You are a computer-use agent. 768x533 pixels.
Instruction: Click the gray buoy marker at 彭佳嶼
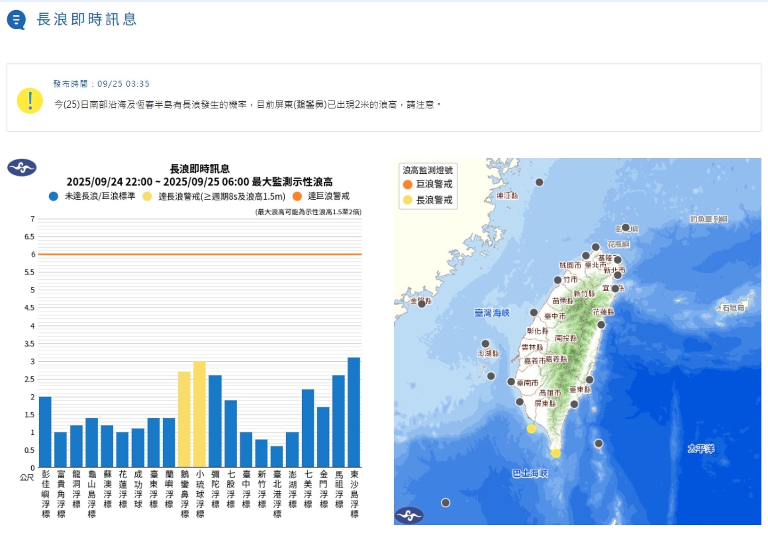626,228
